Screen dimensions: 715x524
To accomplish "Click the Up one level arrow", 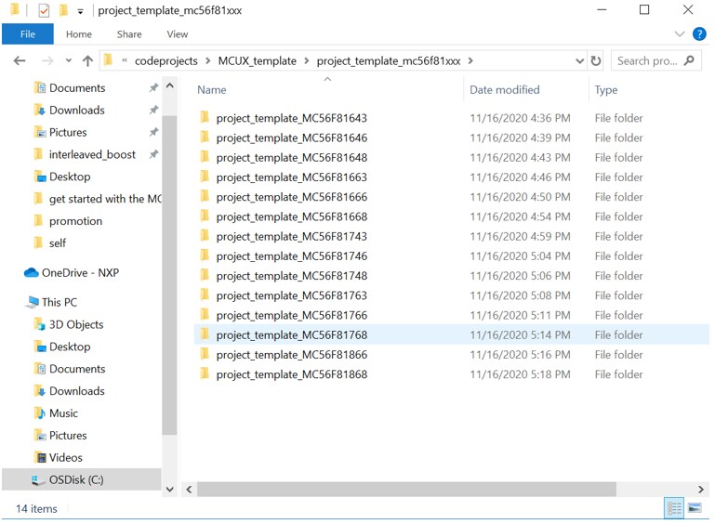I will 87,61.
